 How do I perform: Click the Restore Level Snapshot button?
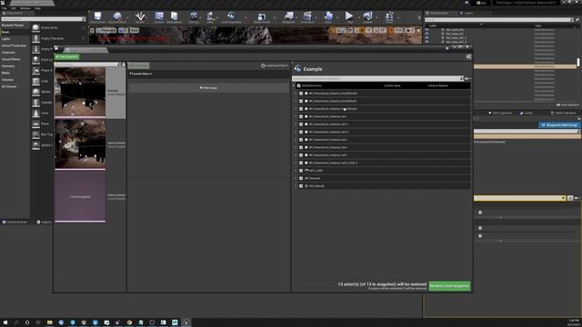[449, 286]
